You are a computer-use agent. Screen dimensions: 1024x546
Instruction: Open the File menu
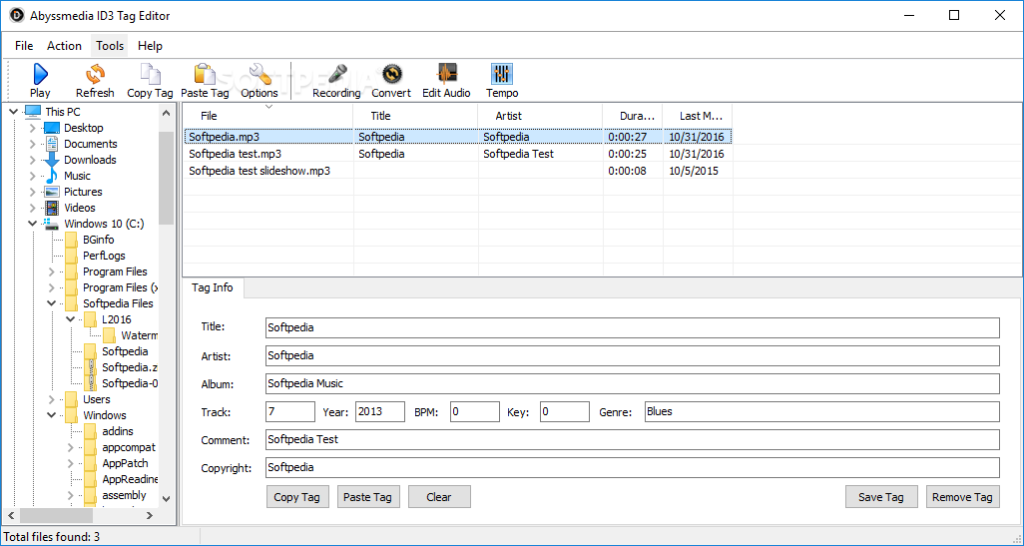[x=24, y=46]
